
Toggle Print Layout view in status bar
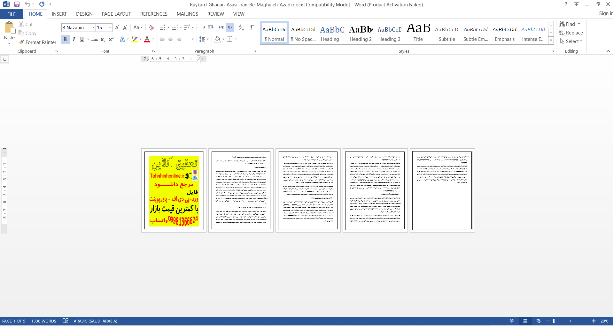point(525,321)
